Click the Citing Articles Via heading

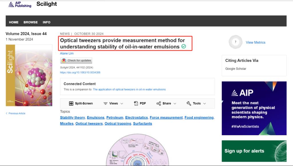[x=241, y=61]
